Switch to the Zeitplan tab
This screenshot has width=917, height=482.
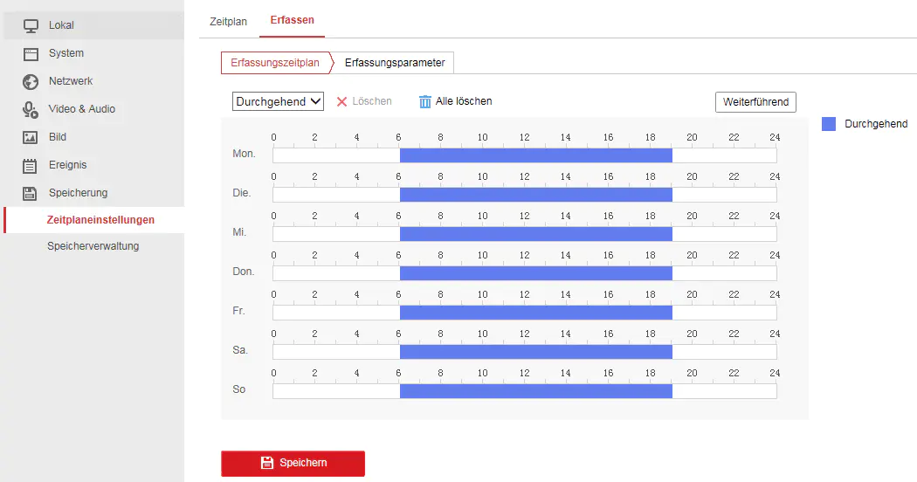point(228,21)
